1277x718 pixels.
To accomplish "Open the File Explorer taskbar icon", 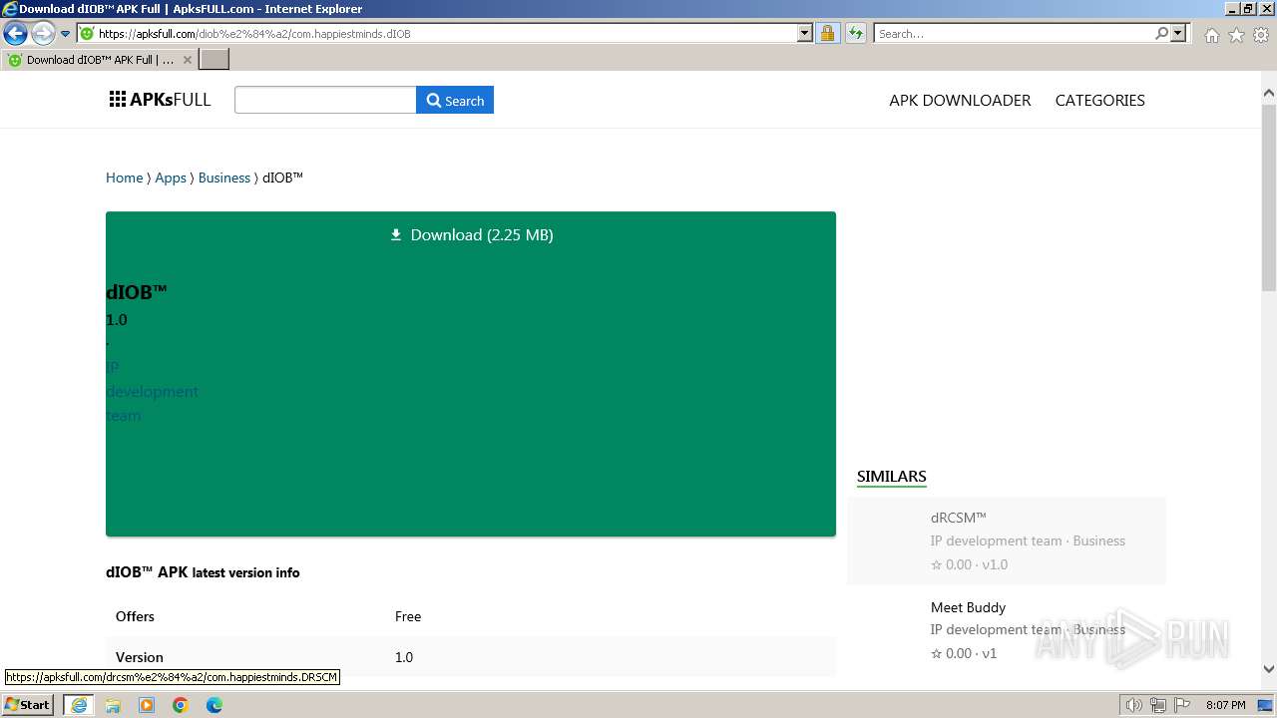I will point(113,705).
